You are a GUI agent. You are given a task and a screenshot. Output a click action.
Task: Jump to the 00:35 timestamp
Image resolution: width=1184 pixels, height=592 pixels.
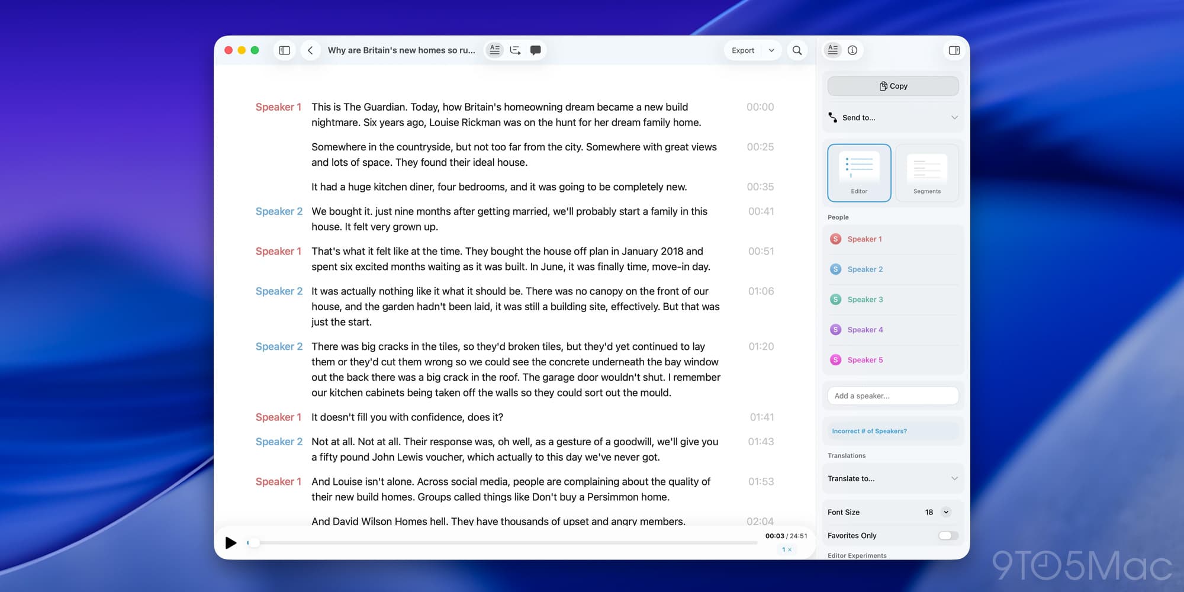[760, 187]
